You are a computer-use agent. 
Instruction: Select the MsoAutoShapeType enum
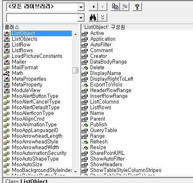tap(35, 159)
